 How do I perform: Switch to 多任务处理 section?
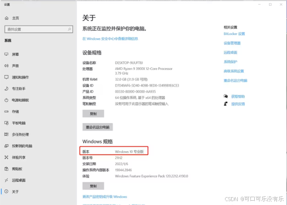point(20,134)
